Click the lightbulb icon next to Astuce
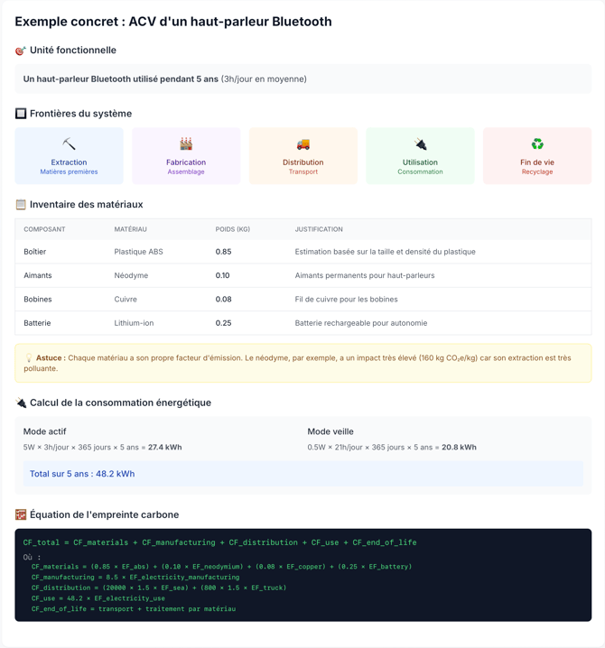605x648 pixels. [x=29, y=358]
